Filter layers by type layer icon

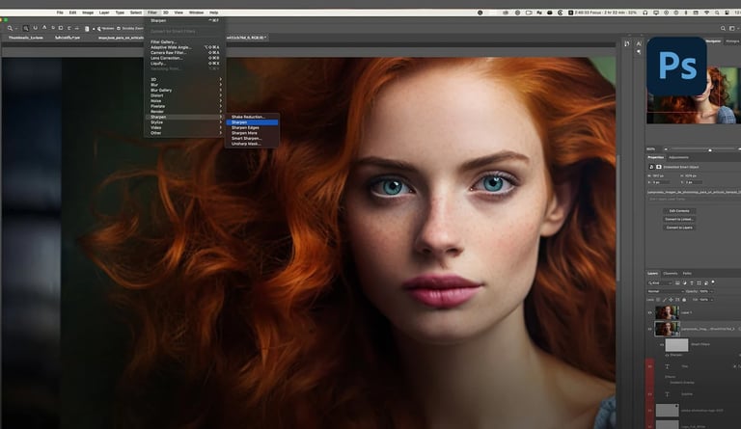tap(692, 282)
